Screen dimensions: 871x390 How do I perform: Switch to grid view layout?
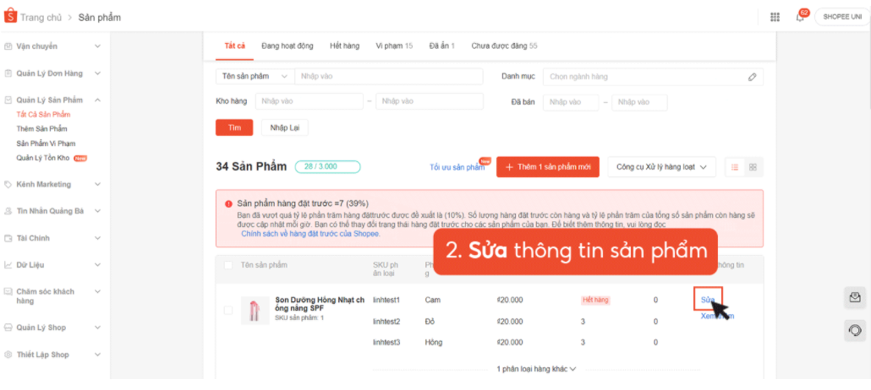point(753,167)
